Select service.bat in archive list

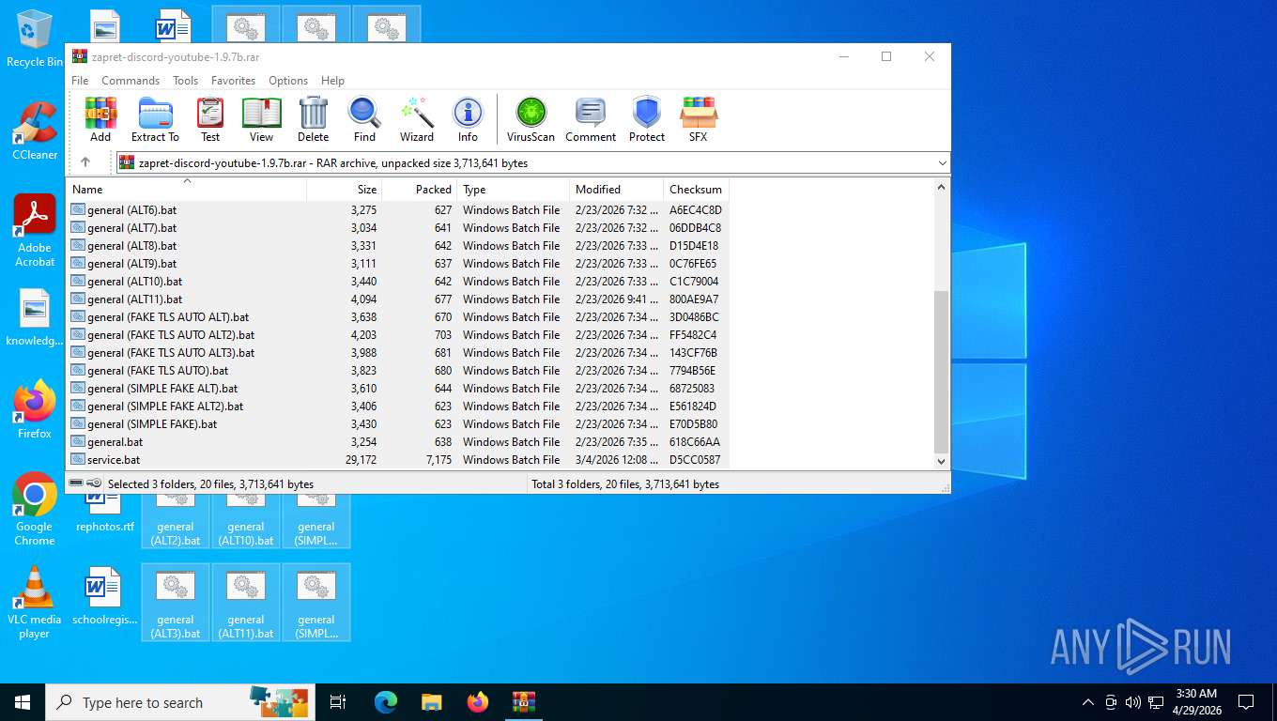point(398,460)
